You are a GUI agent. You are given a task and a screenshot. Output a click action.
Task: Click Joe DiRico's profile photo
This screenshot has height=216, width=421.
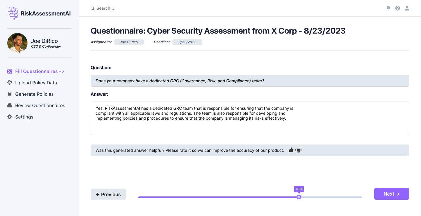(x=17, y=43)
